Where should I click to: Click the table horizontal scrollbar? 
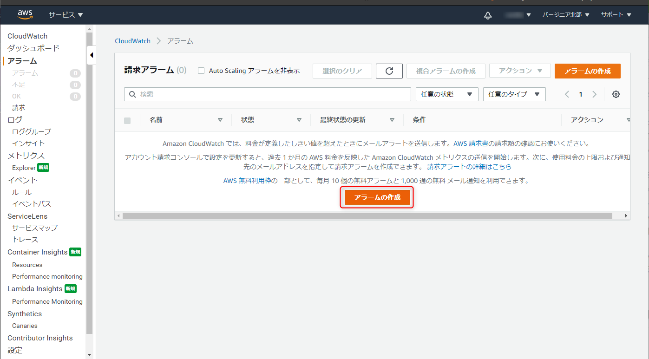[x=367, y=216]
